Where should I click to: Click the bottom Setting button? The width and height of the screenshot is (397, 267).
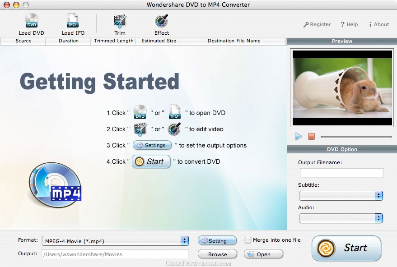(217, 240)
